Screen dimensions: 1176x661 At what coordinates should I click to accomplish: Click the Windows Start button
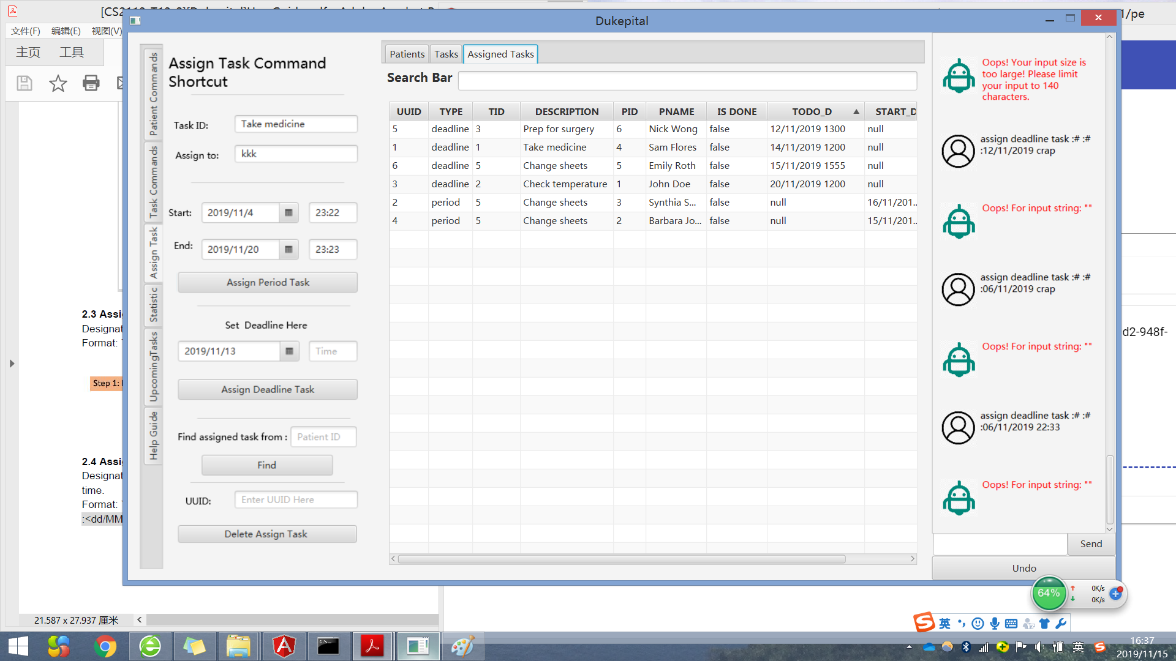pyautogui.click(x=18, y=646)
